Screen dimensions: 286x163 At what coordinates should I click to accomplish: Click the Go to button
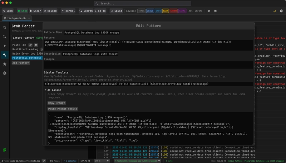click(100, 11)
